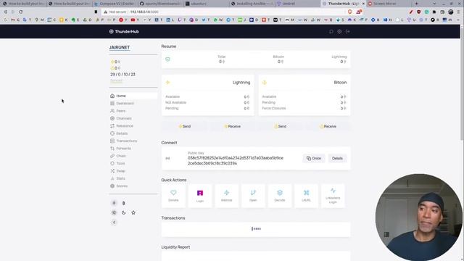This screenshot has height=261, width=464.
Task: Open the Home page in sidebar
Action: click(x=133, y=96)
